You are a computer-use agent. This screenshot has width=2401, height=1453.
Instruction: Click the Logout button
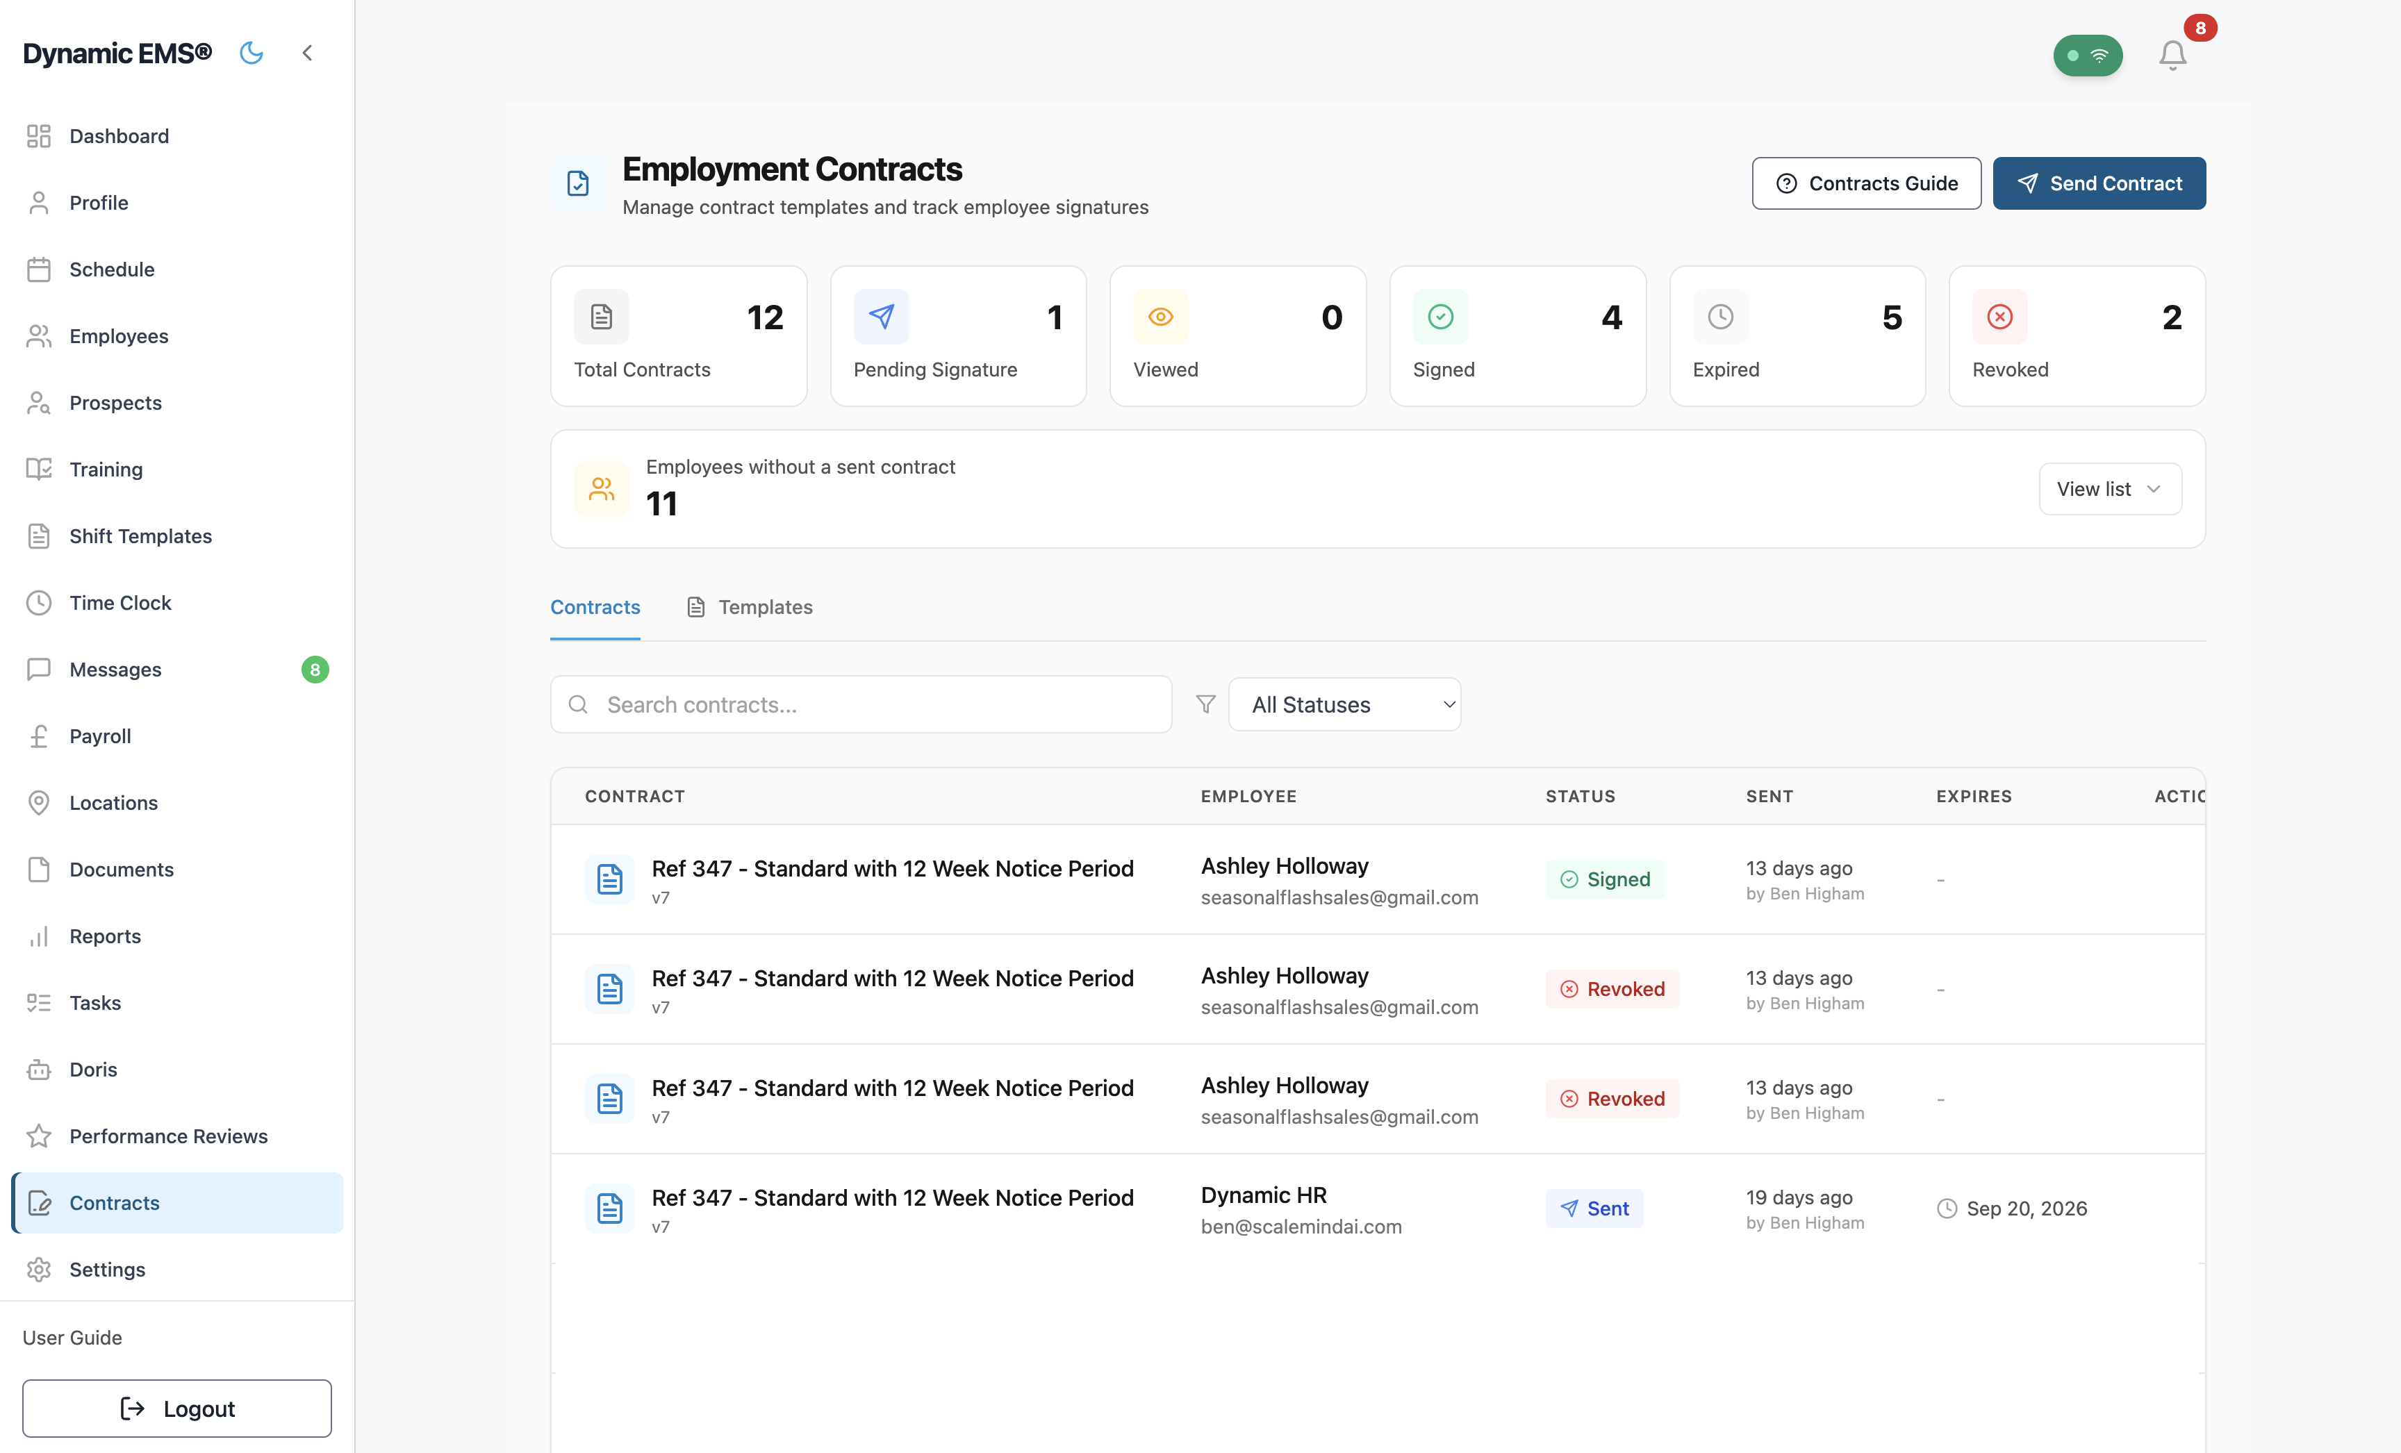176,1409
